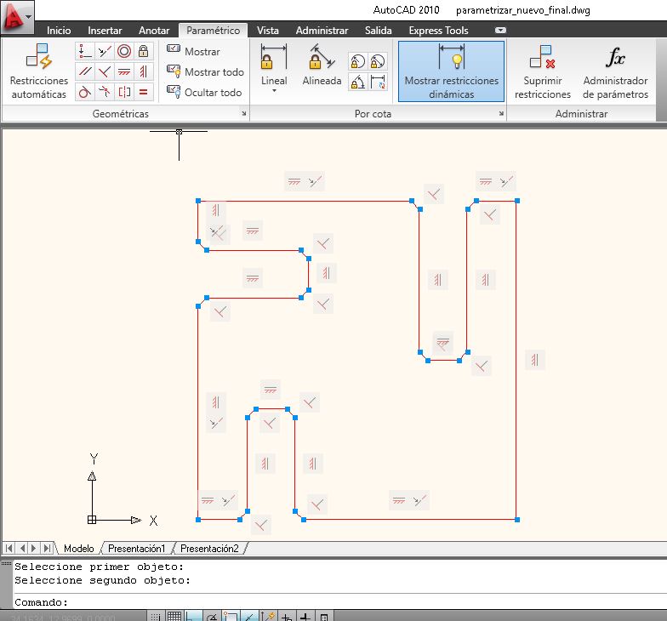Select the concentric constraint icon
This screenshot has height=621, width=667.
[124, 51]
